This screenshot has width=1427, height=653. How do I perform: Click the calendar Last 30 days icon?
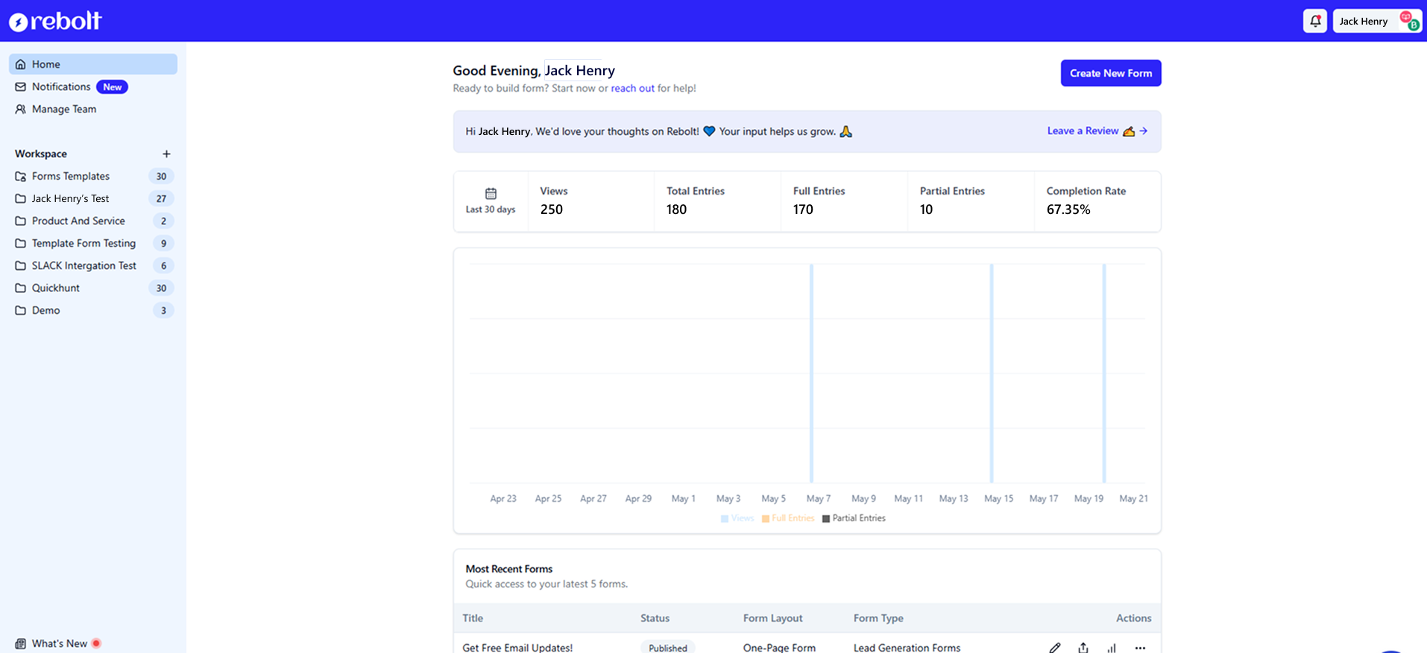point(491,194)
